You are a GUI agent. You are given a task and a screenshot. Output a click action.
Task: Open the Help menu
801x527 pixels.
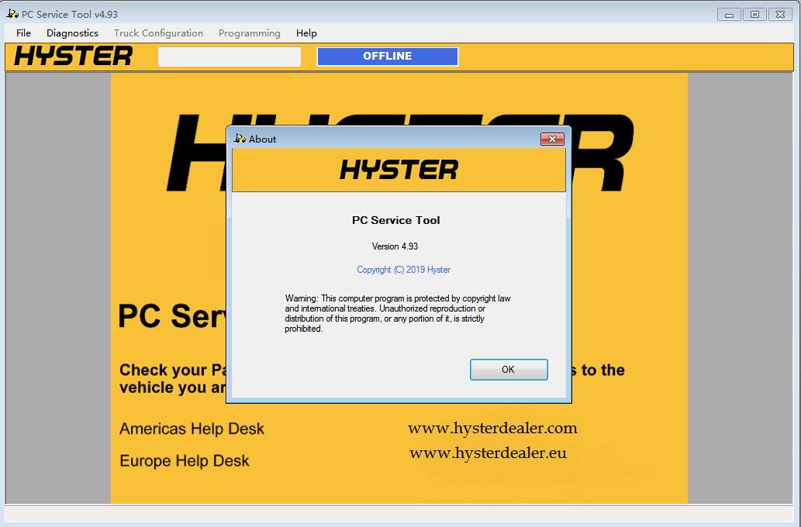pos(306,33)
